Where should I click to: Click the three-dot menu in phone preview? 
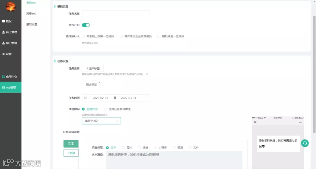tap(300, 122)
